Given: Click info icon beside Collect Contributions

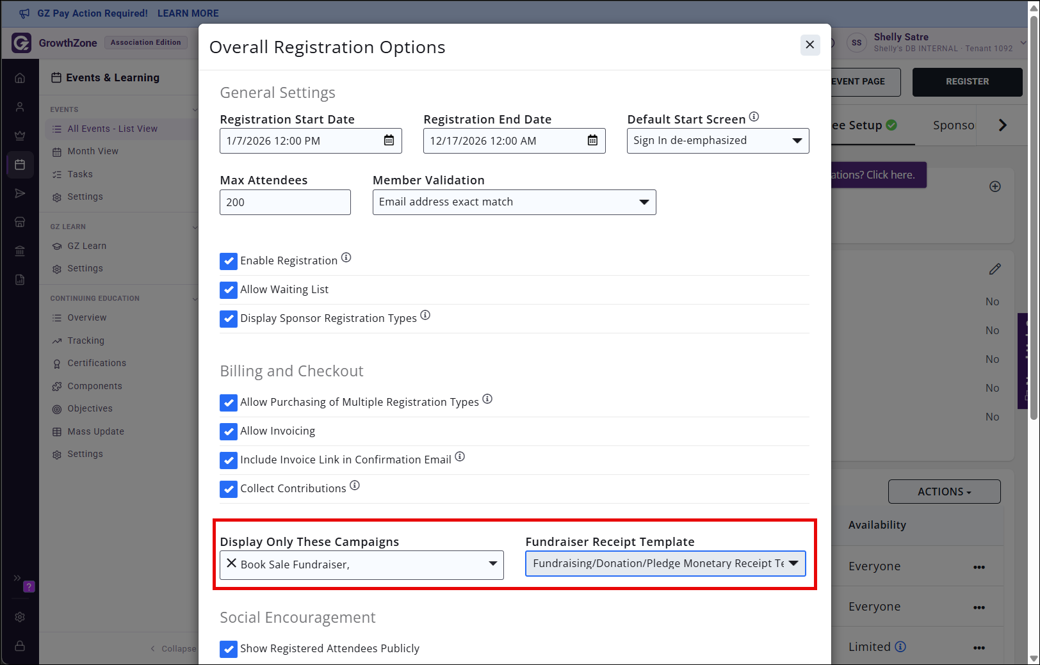Looking at the screenshot, I should 355,486.
